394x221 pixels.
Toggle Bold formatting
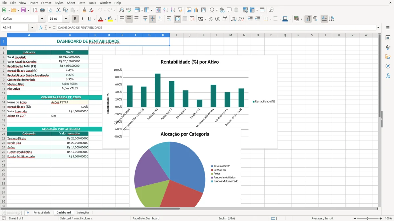point(75,19)
